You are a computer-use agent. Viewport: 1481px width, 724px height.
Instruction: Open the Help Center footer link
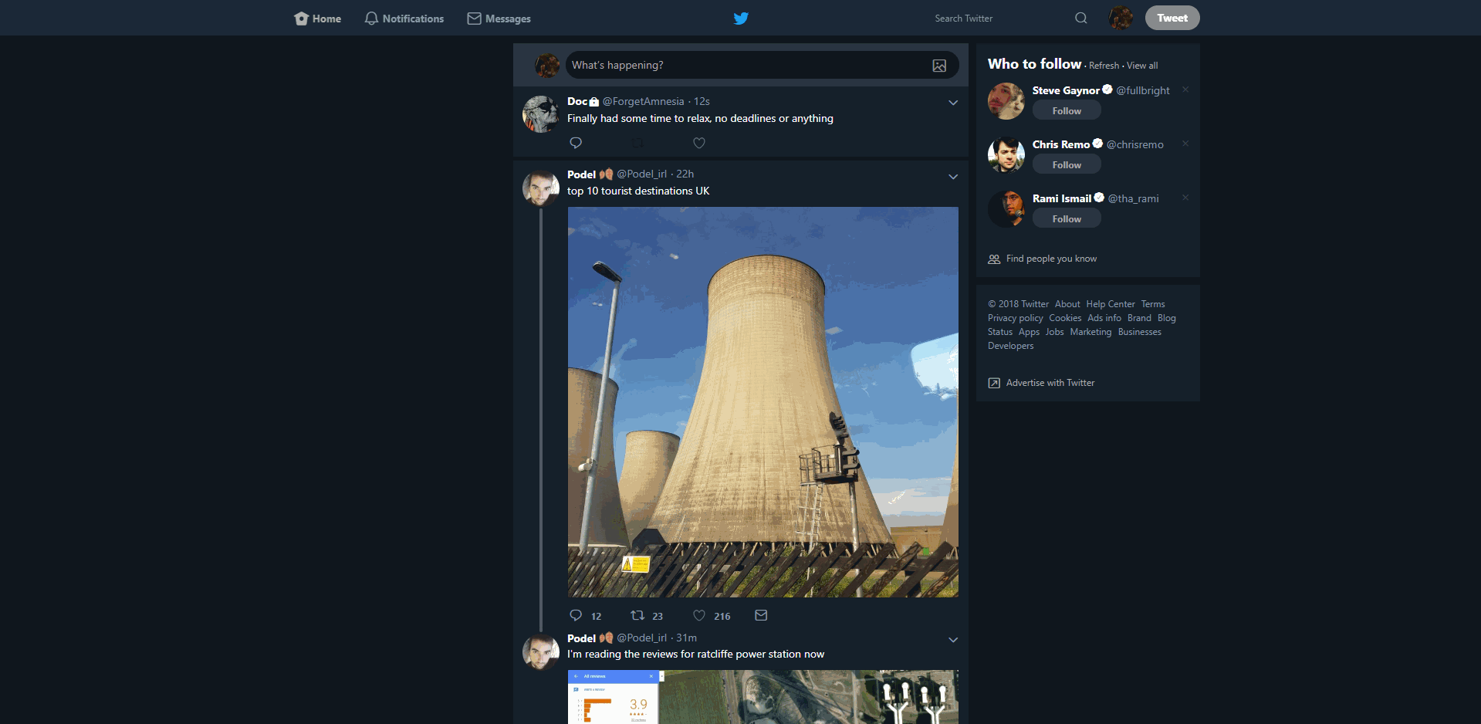[x=1111, y=304]
